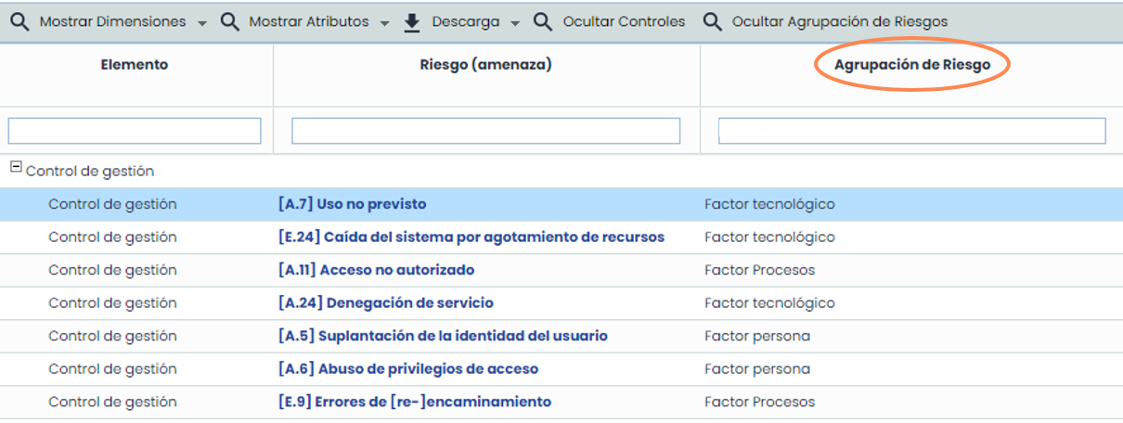Open the Mostrar Dimensiones dropdown arrow
The width and height of the screenshot is (1123, 423).
[202, 23]
